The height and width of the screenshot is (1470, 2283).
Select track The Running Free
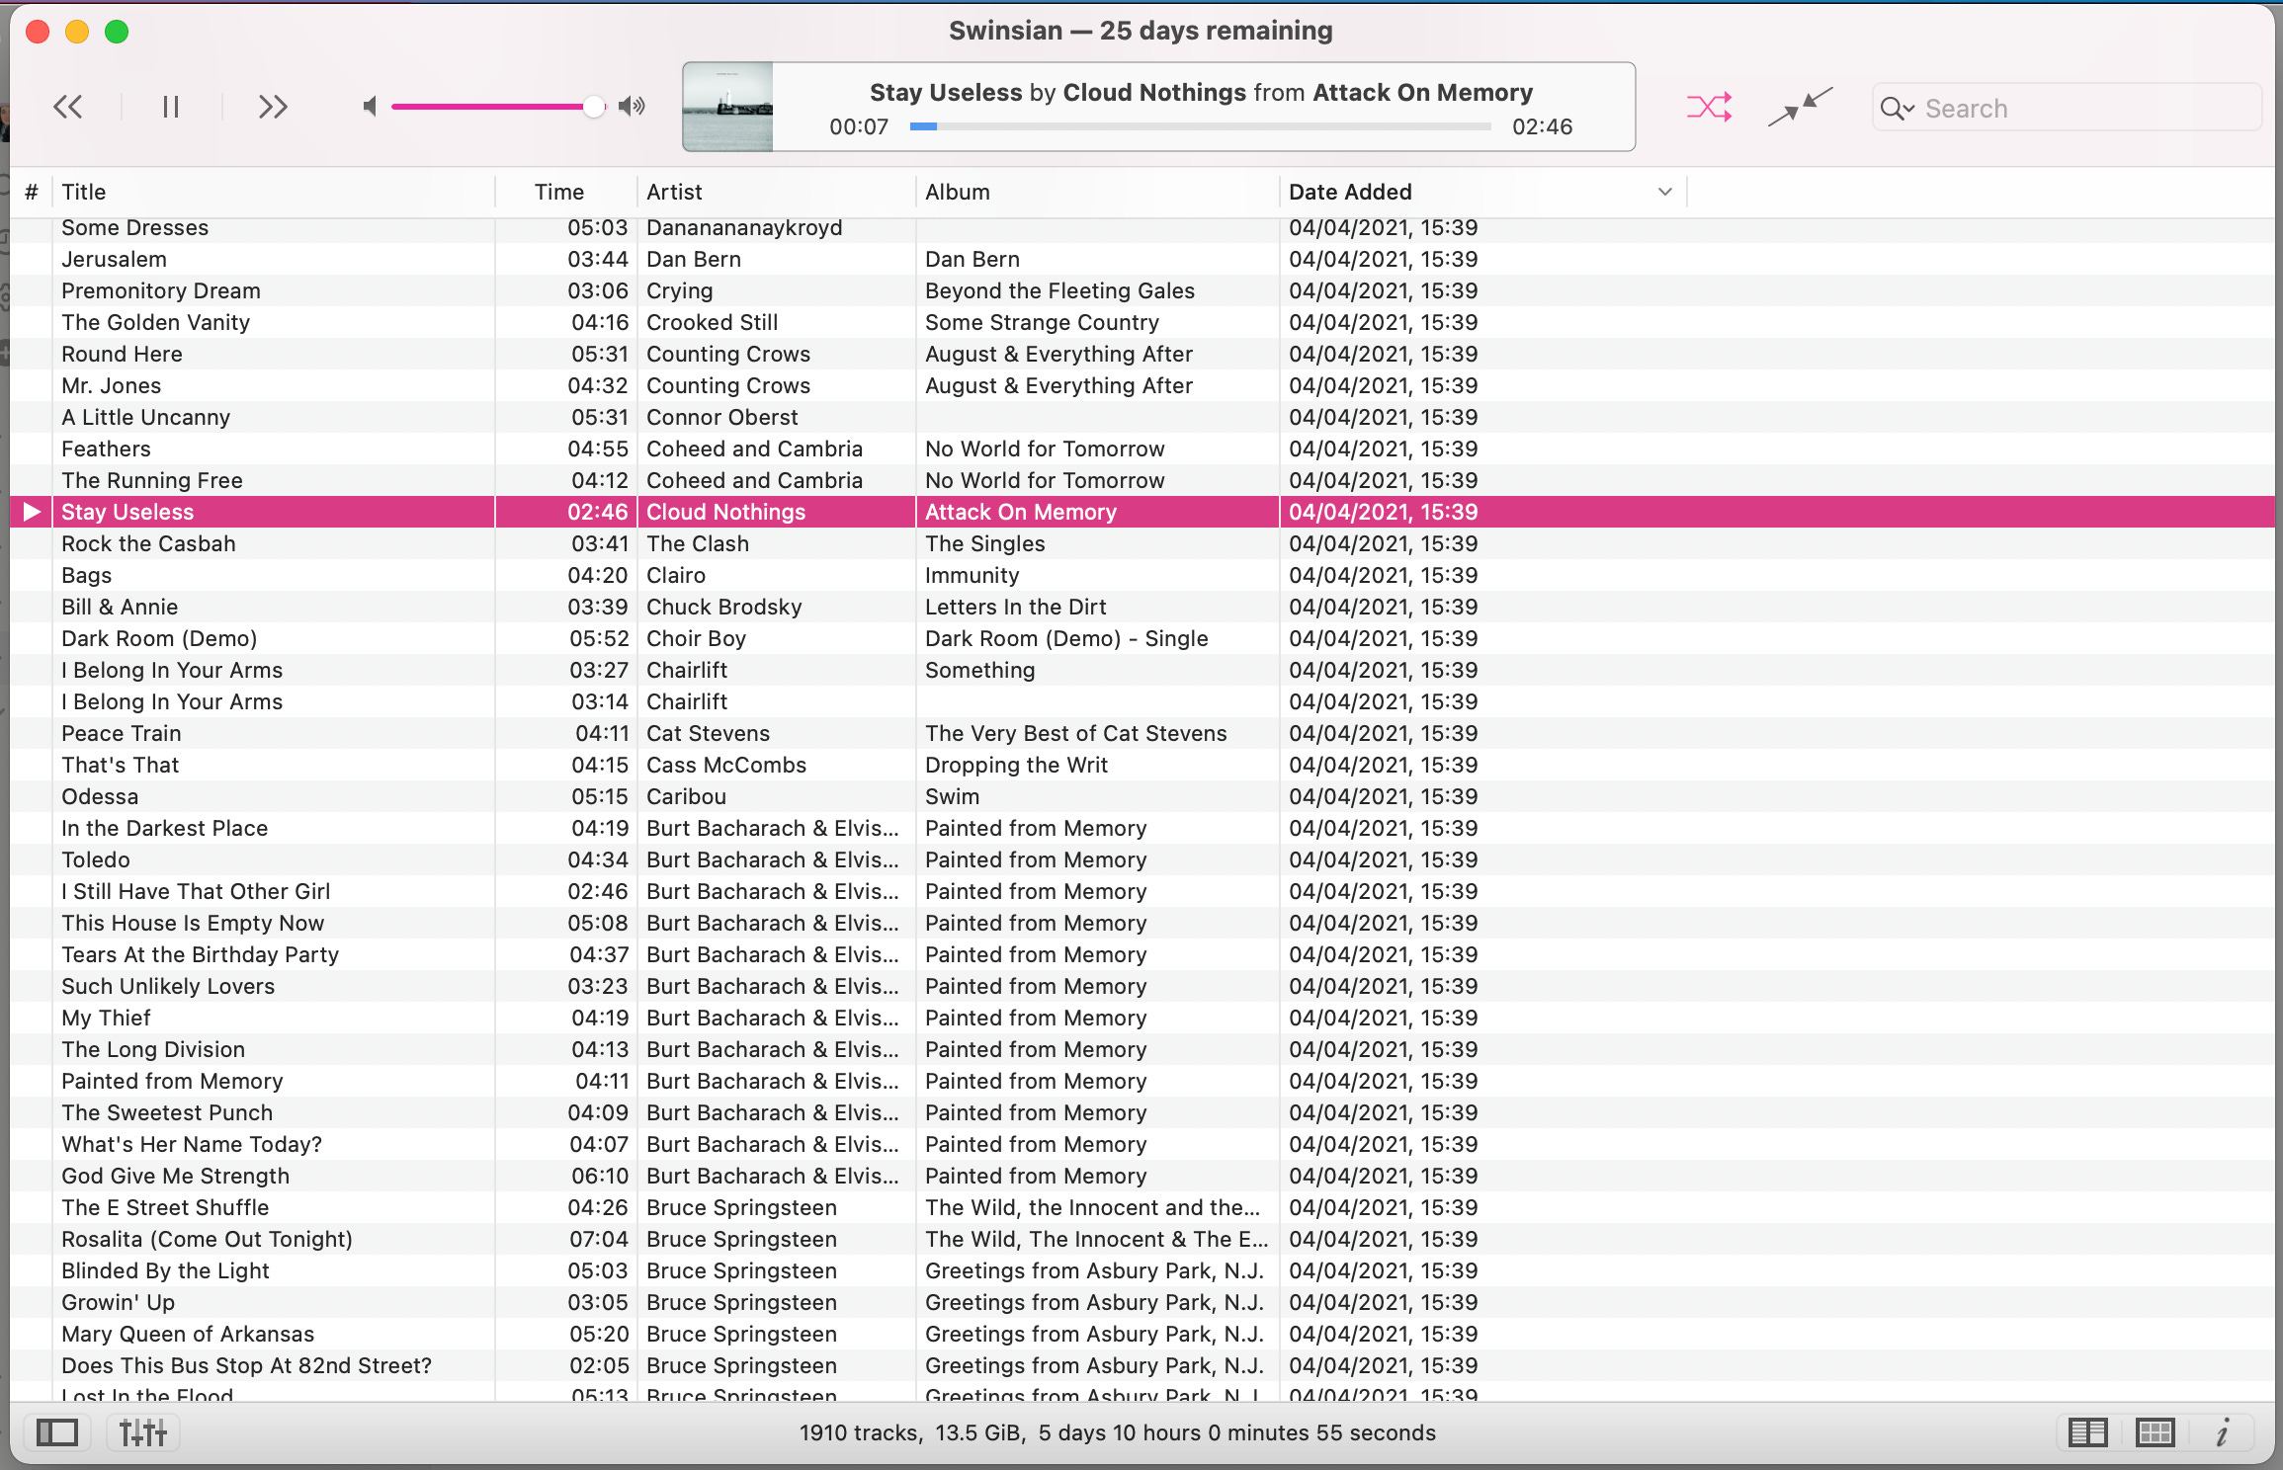(1142, 480)
